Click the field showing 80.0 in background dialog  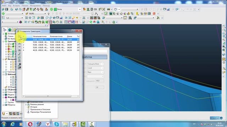100,81
